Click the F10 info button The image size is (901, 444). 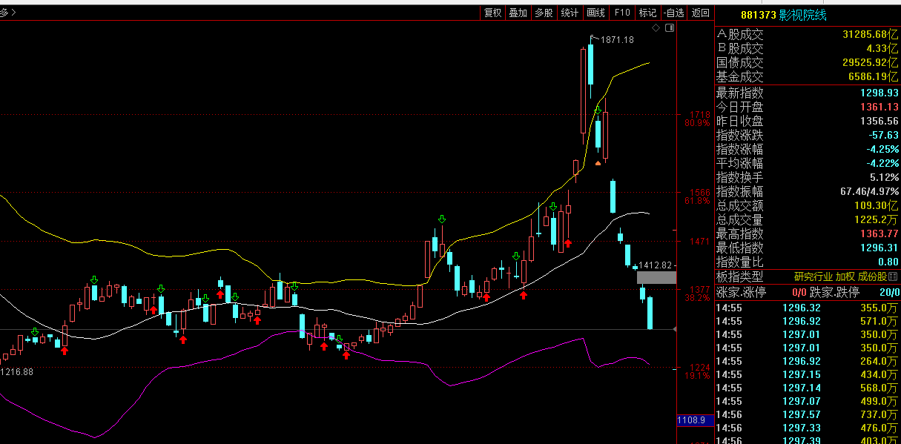click(x=621, y=13)
